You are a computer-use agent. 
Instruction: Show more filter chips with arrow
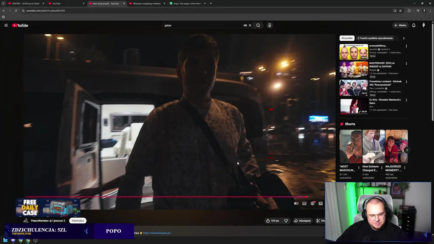point(403,38)
